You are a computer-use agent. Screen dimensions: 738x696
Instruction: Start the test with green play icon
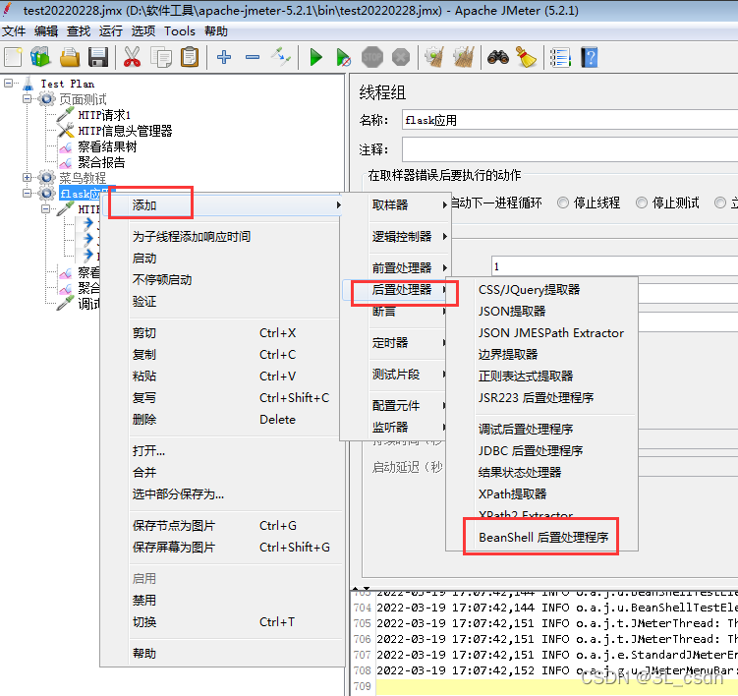coord(315,57)
